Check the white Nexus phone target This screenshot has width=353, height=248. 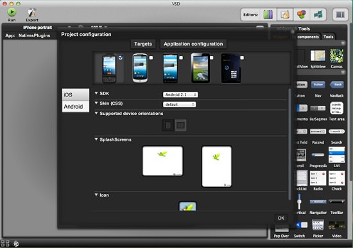pos(151,58)
